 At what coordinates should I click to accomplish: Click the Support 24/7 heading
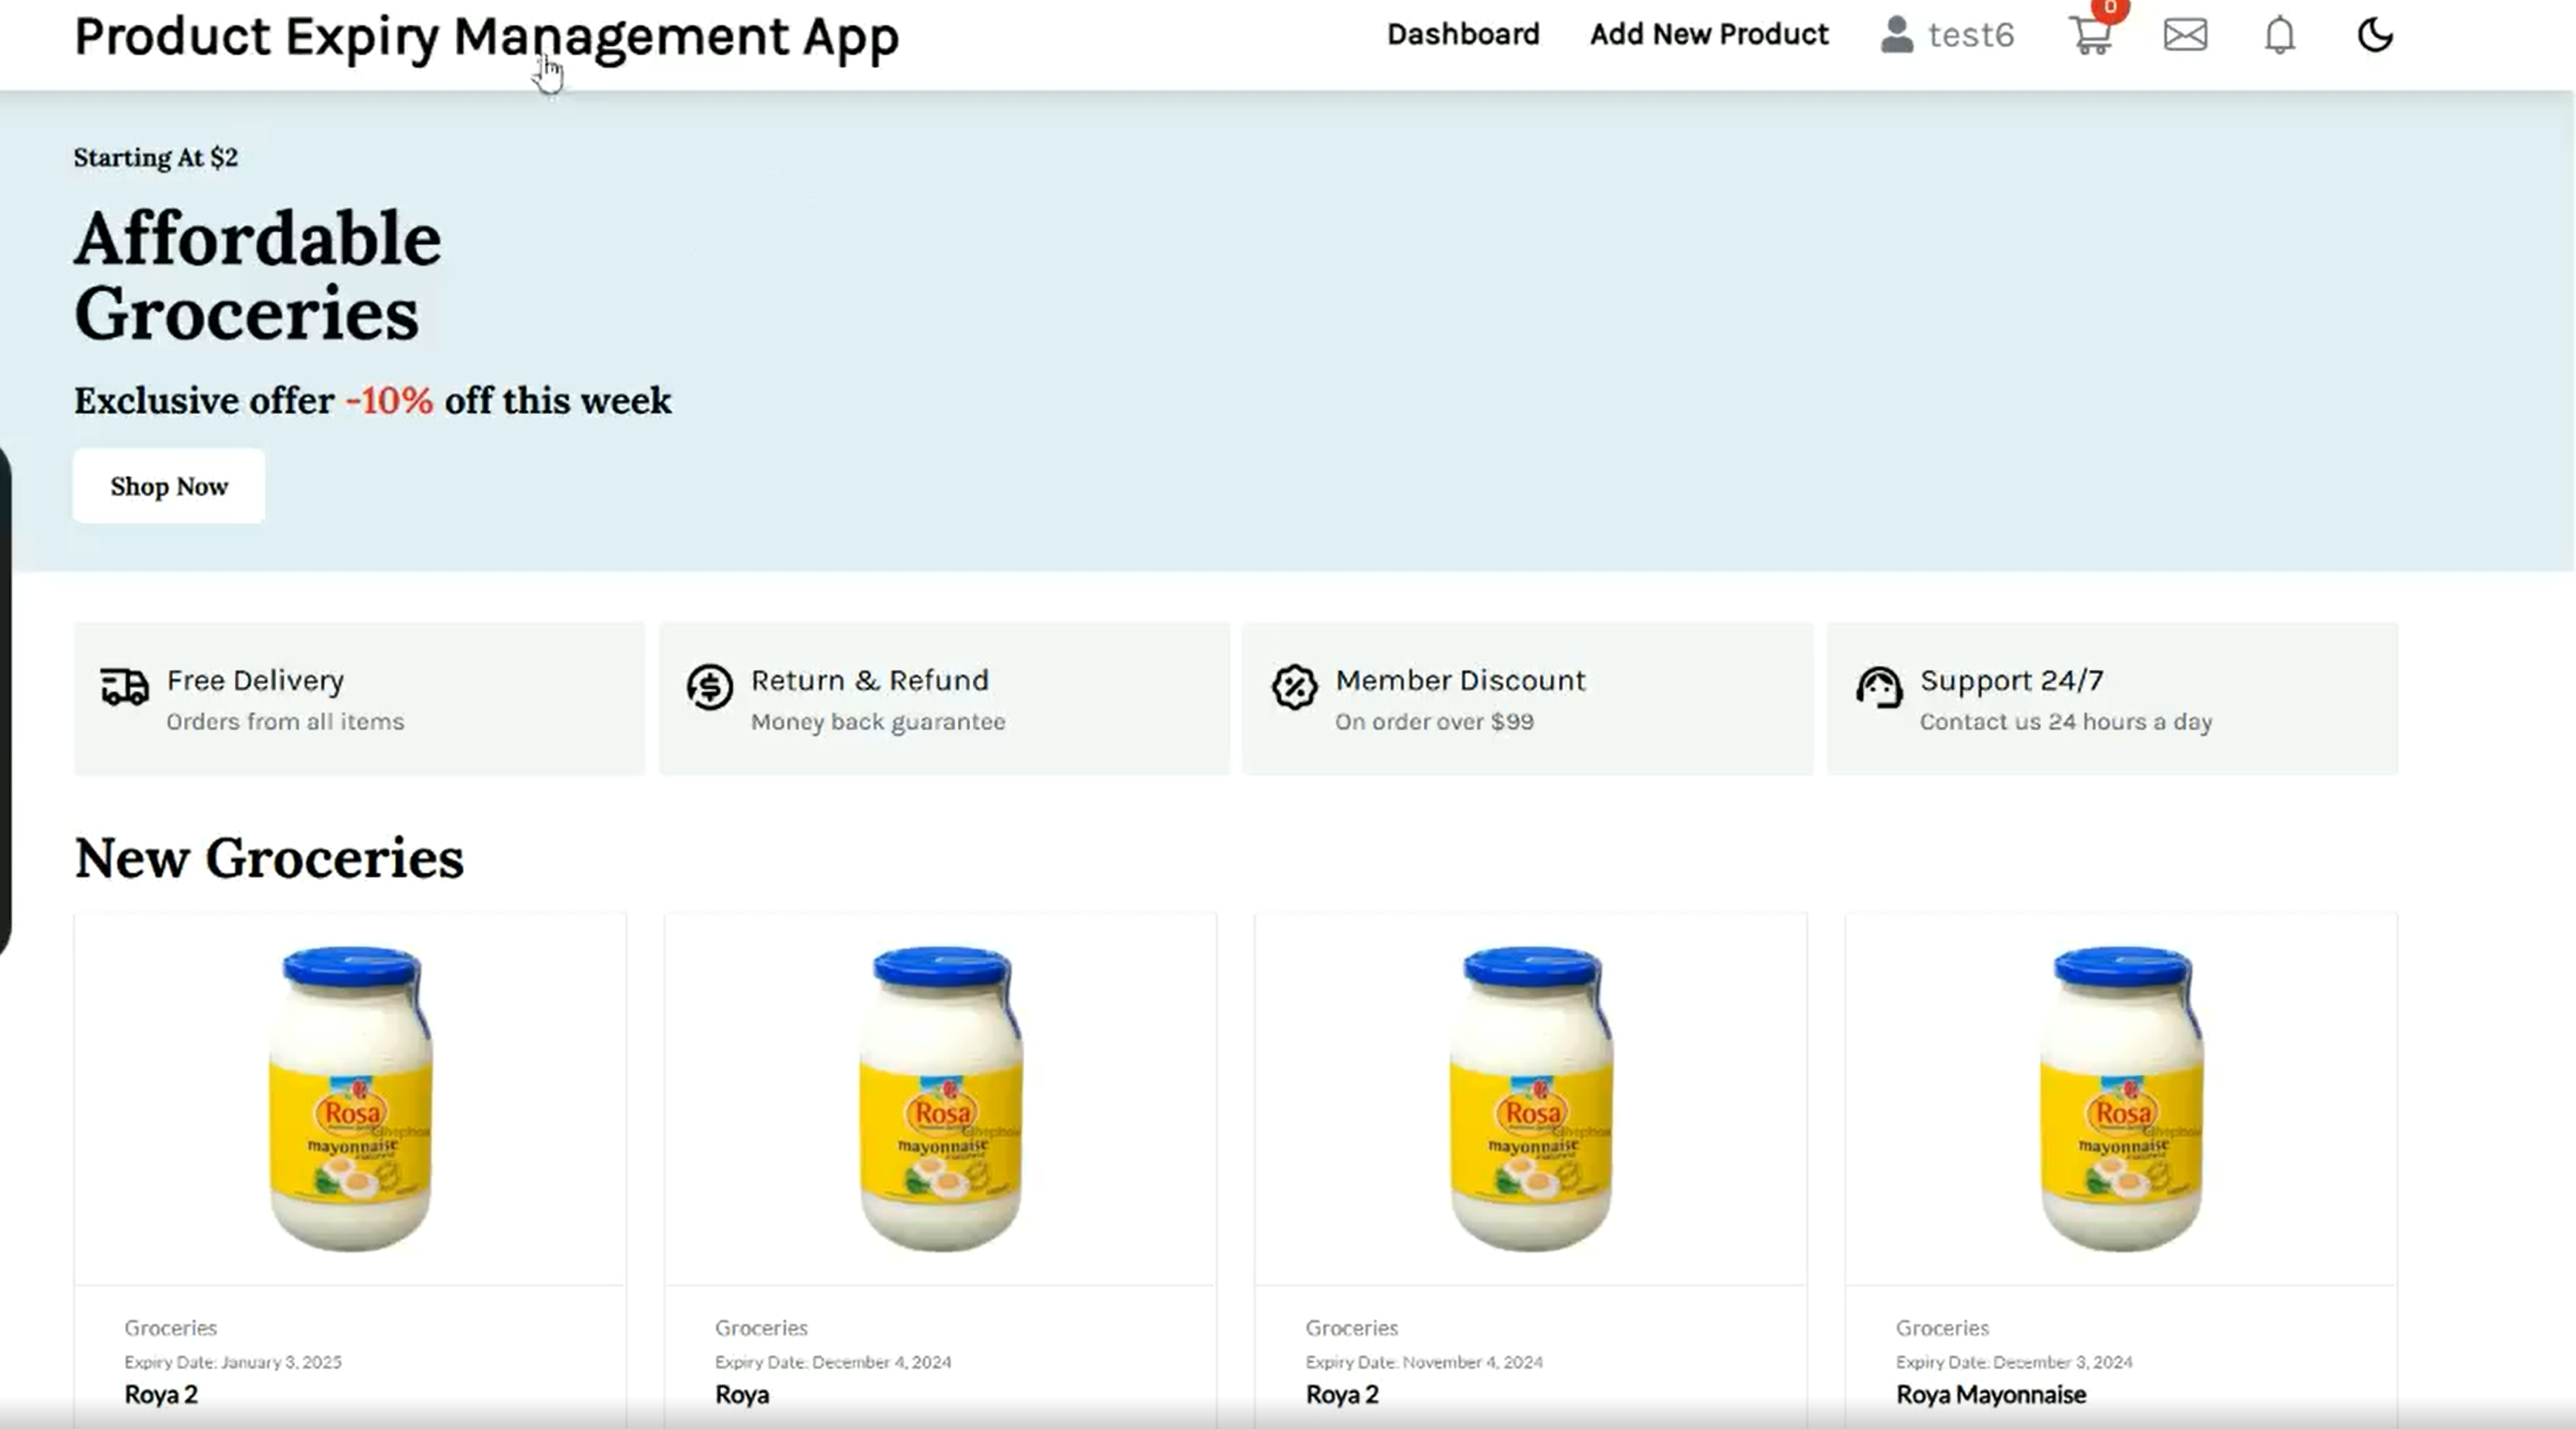(x=2012, y=681)
